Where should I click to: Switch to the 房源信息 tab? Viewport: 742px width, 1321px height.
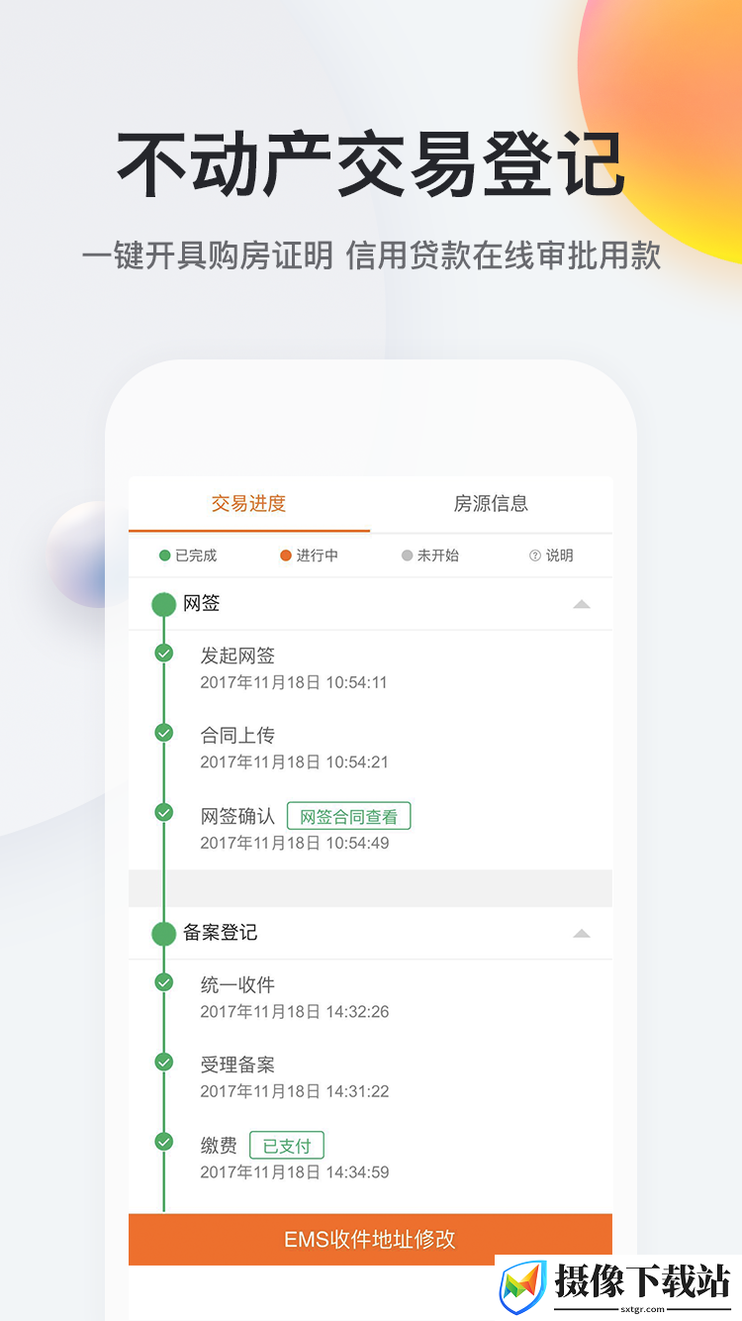491,504
